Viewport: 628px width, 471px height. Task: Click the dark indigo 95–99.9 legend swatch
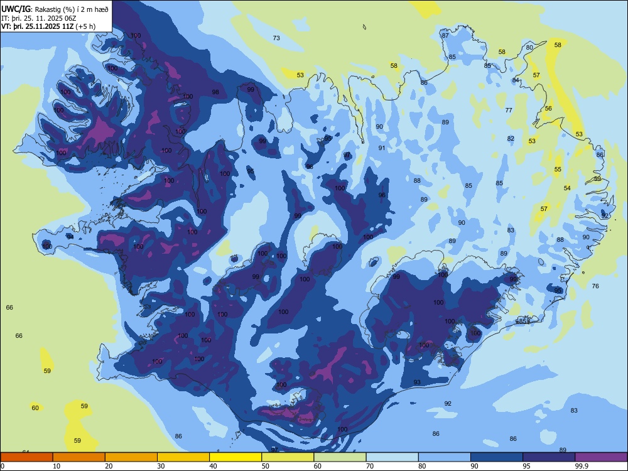coord(549,457)
